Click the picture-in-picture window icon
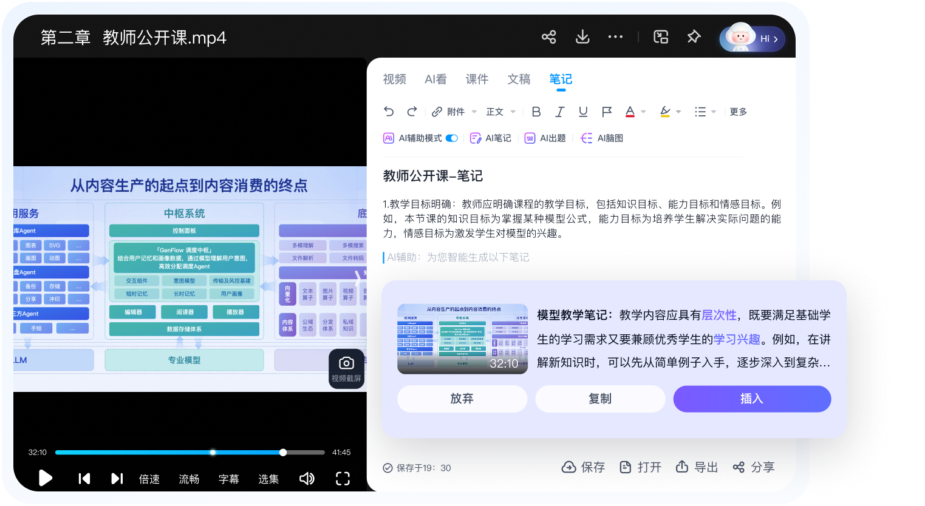This screenshot has height=506, width=925. [661, 37]
